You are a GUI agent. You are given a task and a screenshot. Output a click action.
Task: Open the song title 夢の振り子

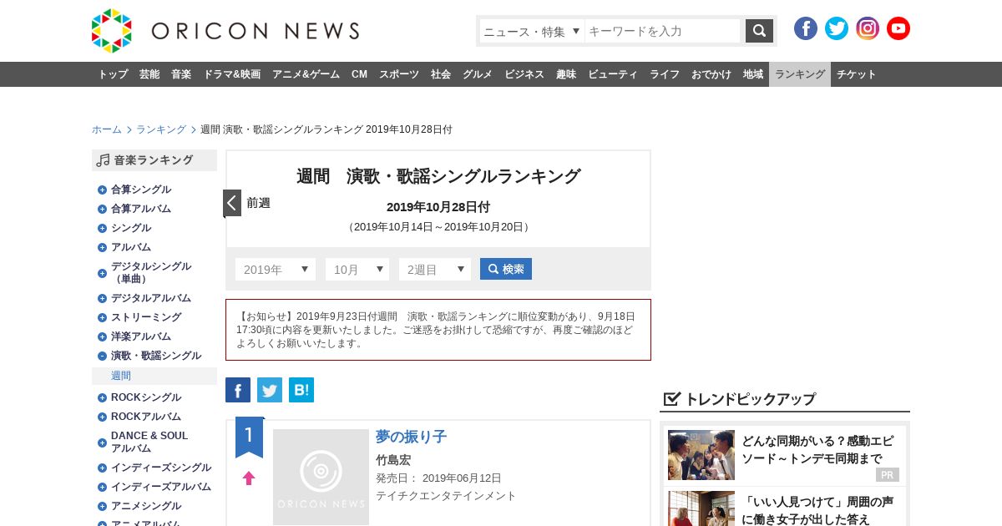click(411, 437)
